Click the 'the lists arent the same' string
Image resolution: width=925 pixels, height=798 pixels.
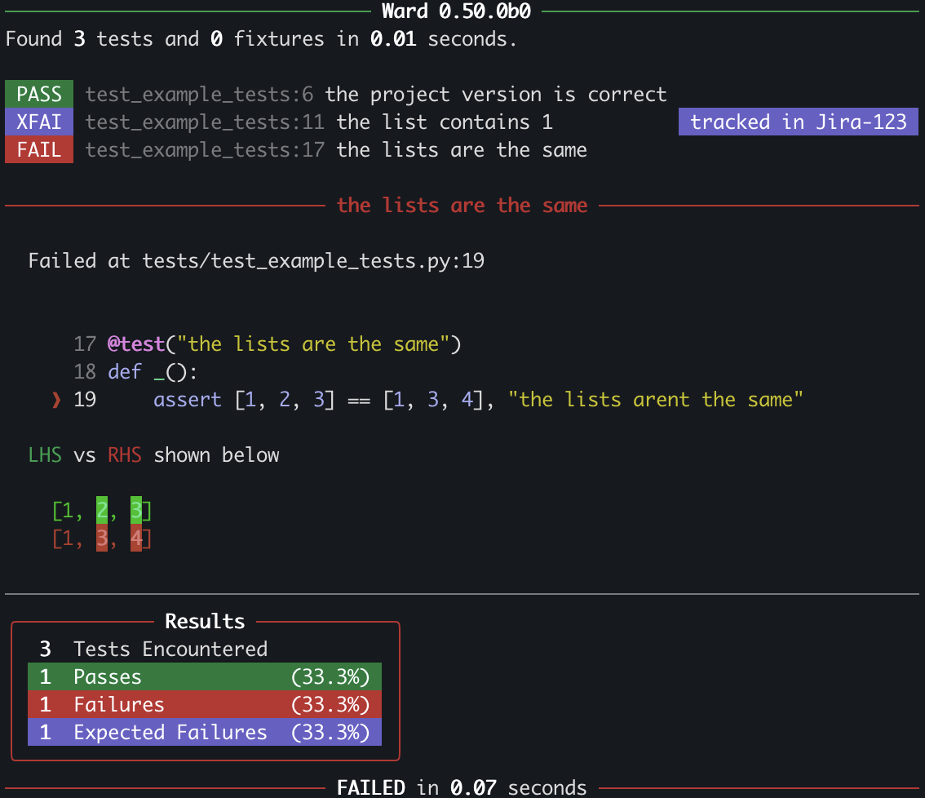[656, 400]
